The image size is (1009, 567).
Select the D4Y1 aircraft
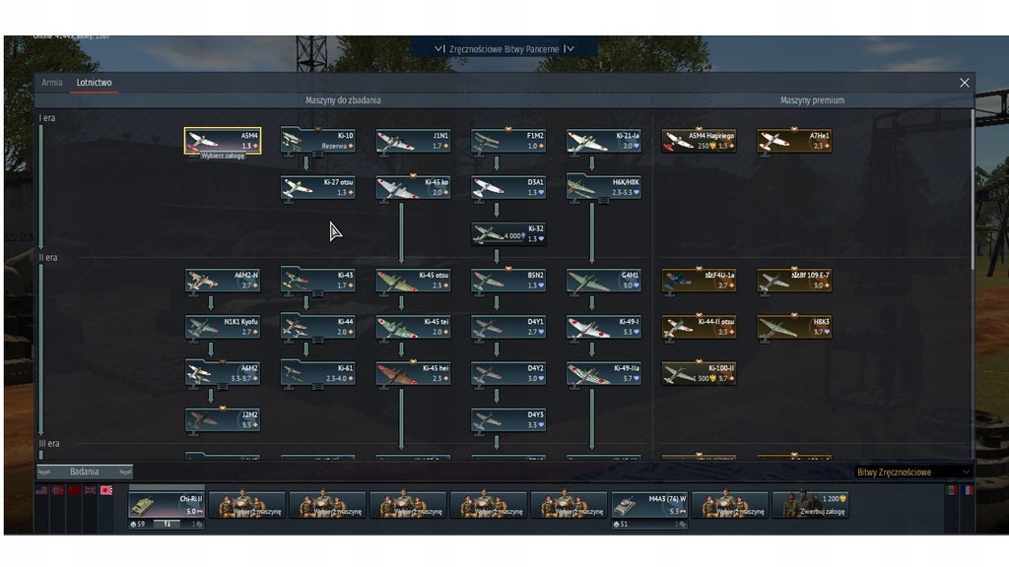coord(508,327)
